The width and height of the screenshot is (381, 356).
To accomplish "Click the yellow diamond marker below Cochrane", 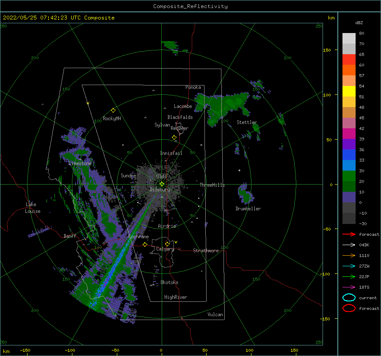I will (145, 244).
